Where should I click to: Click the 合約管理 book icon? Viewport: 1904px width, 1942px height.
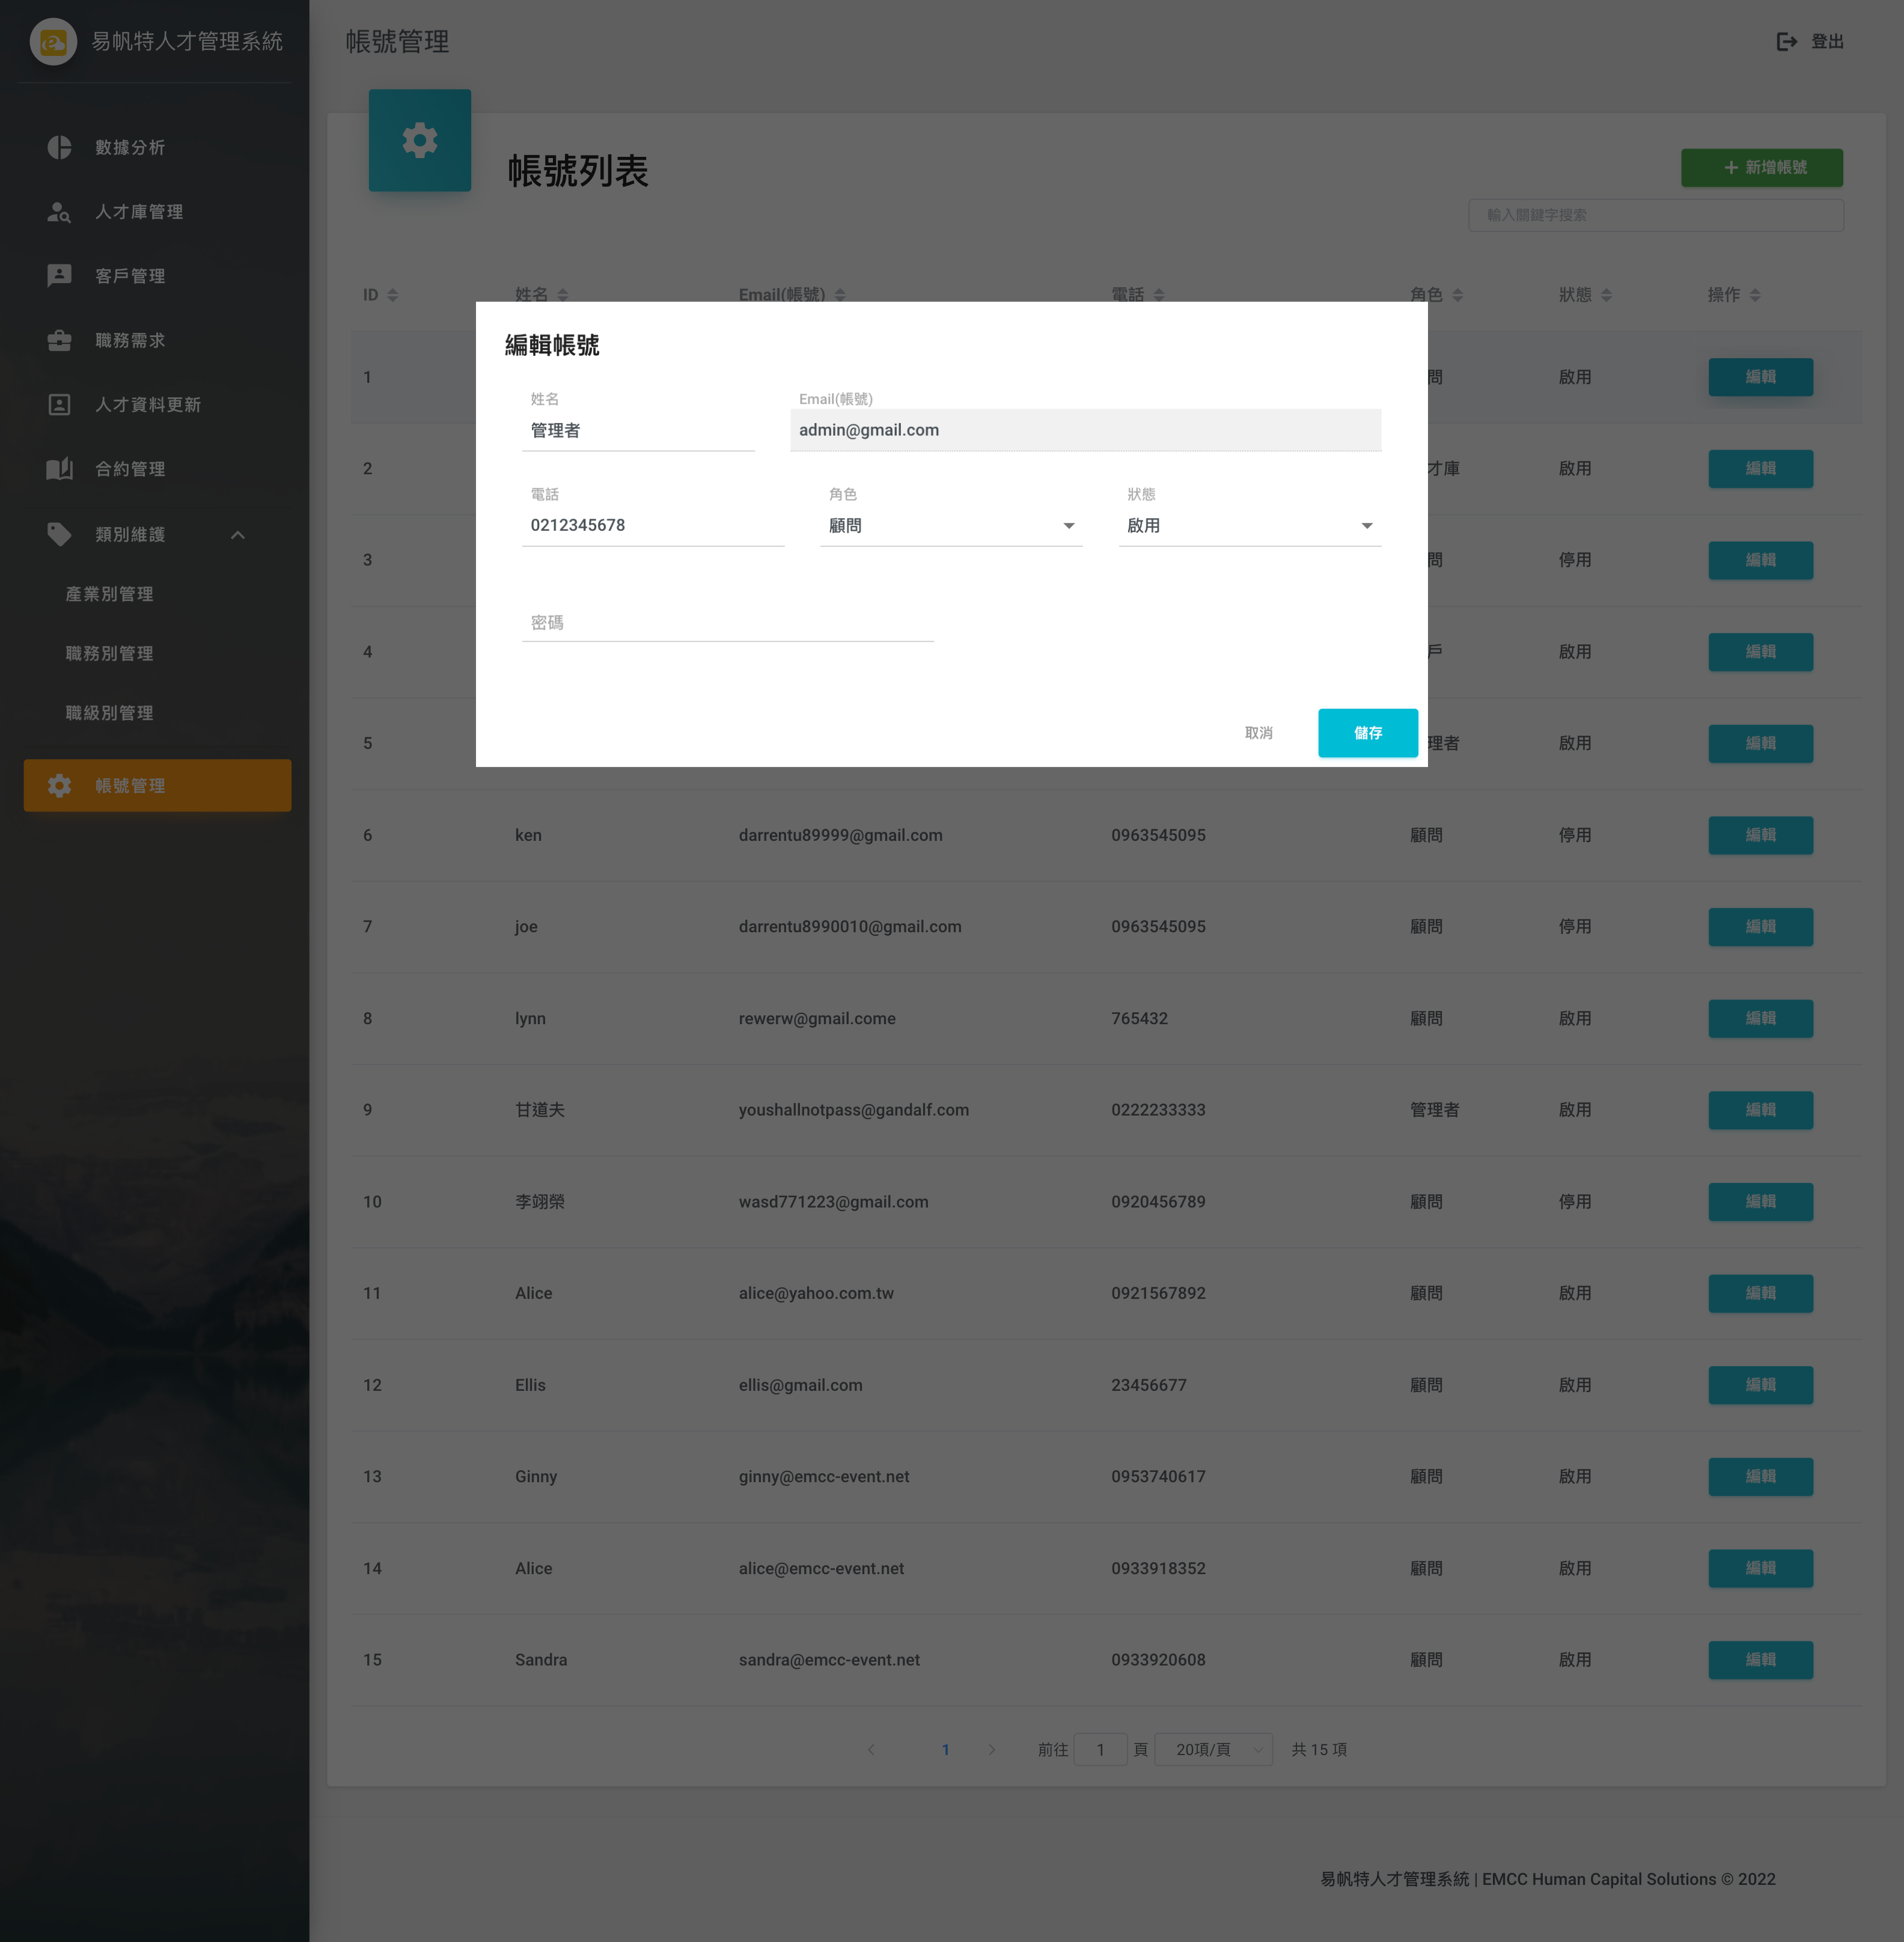(x=59, y=469)
